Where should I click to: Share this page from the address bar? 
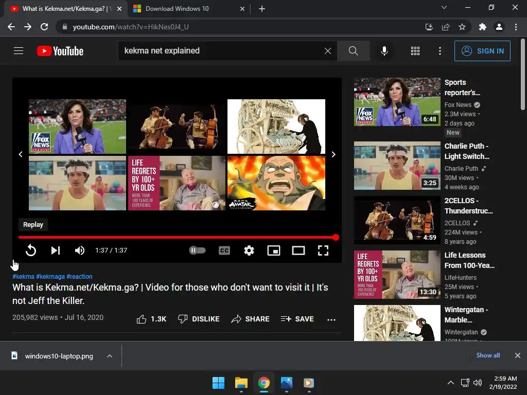446,27
